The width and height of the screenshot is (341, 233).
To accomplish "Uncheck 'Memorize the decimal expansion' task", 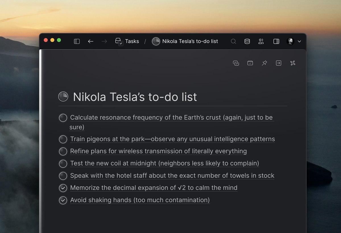I will (63, 188).
